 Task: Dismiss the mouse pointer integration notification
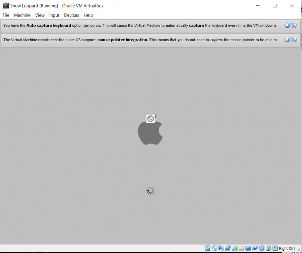[287, 40]
